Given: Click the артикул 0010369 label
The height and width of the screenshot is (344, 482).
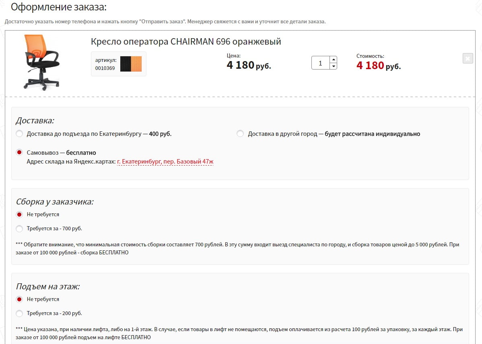Looking at the screenshot, I should (x=105, y=64).
